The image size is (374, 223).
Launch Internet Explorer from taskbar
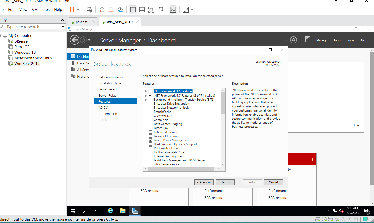pyautogui.click(x=110, y=211)
